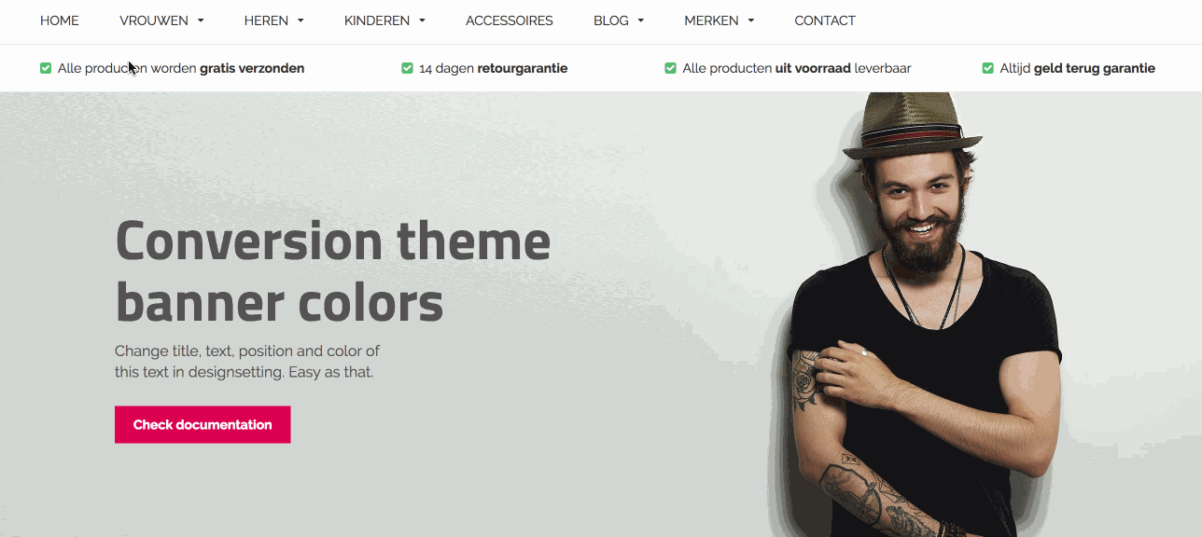Click the green checkmark beside 14 dagen retourgarantie
This screenshot has height=537, width=1202.
pos(407,68)
